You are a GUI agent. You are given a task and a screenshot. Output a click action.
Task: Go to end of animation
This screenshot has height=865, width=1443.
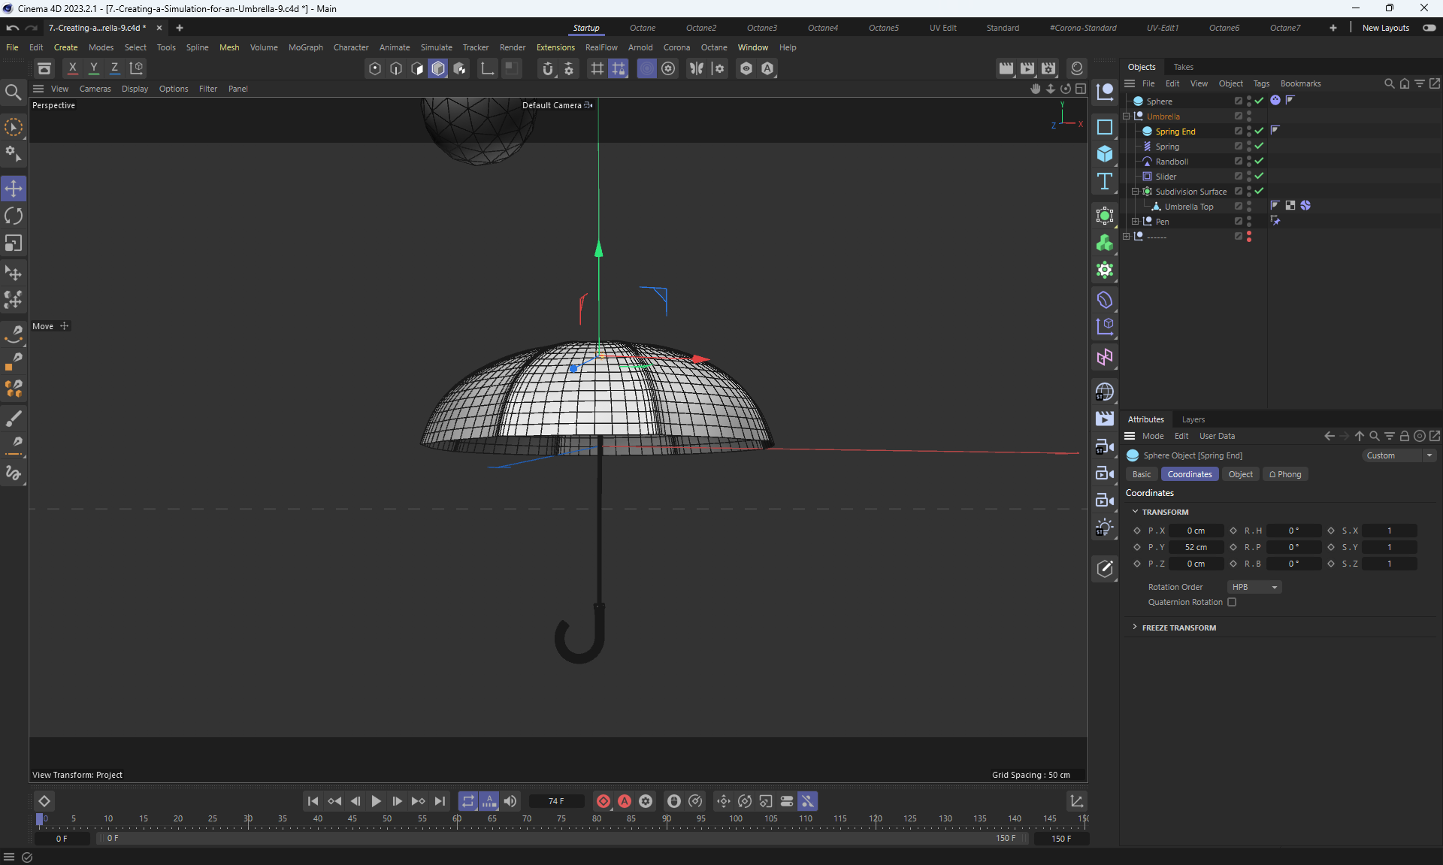click(x=440, y=801)
